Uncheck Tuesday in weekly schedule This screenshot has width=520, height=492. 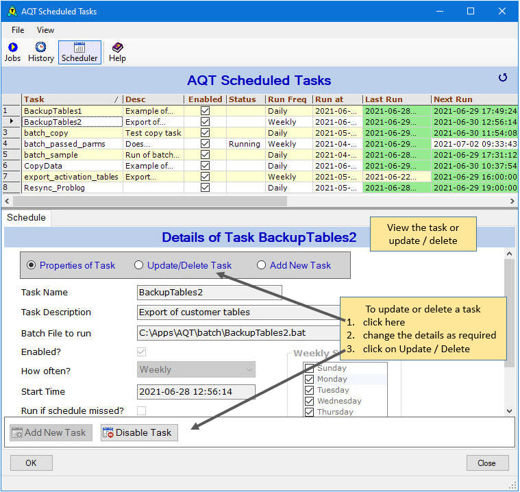[x=309, y=390]
